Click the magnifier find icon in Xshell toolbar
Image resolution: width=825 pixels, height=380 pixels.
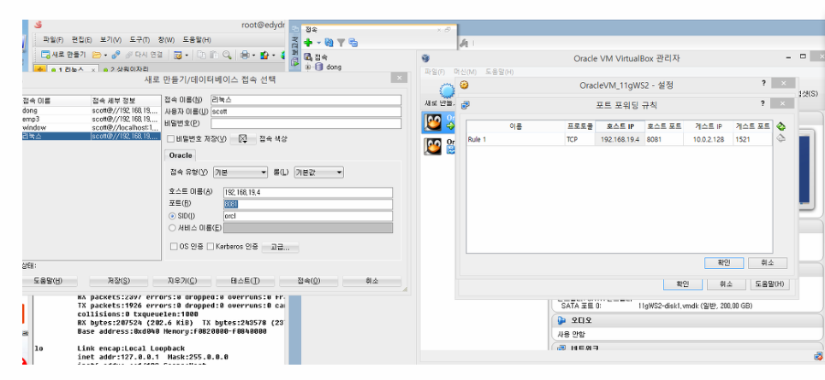pyautogui.click(x=227, y=55)
